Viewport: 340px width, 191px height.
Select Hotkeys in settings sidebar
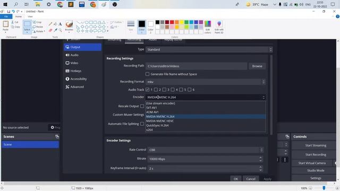(82, 71)
